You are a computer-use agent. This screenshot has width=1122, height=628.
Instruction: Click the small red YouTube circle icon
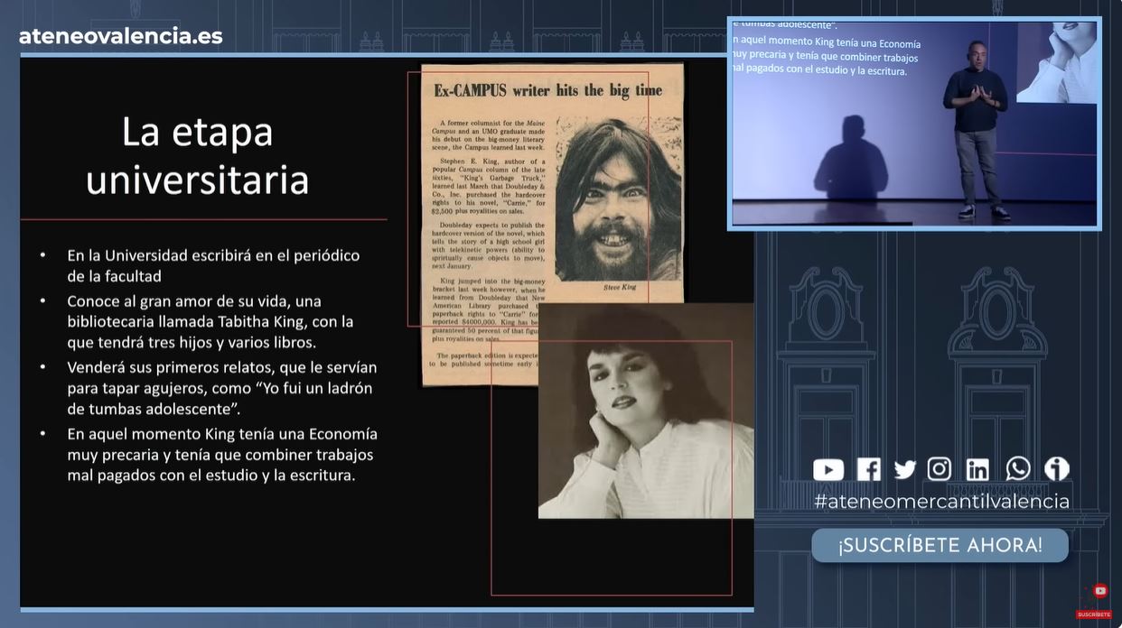coord(1100,591)
